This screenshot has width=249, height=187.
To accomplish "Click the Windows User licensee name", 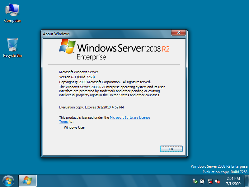I will pos(74,127).
